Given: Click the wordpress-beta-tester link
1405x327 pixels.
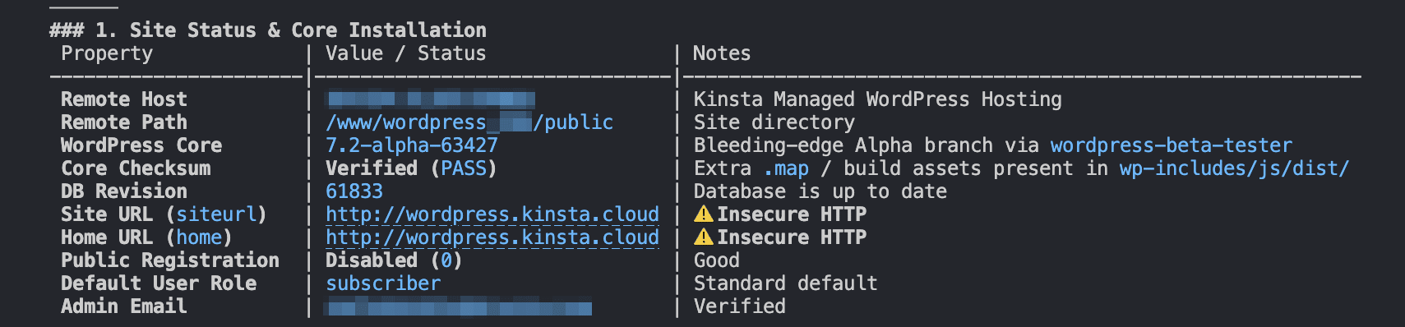Looking at the screenshot, I should pyautogui.click(x=1172, y=145).
